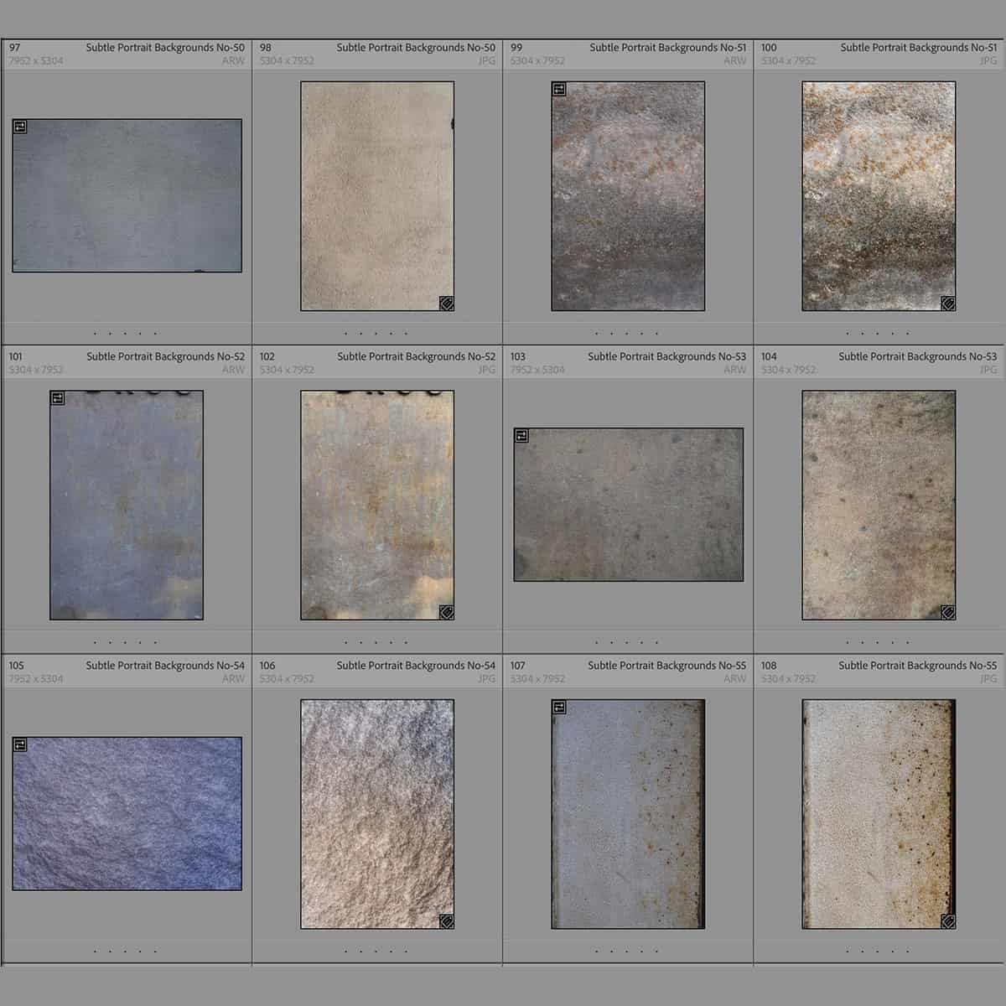Click the middle rating dot under photo 102
Viewport: 1006px width, 1006px height.
376,643
